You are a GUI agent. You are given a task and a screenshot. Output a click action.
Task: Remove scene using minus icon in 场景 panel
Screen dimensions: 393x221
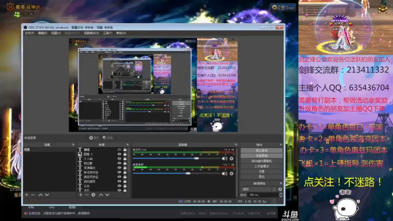33,194
